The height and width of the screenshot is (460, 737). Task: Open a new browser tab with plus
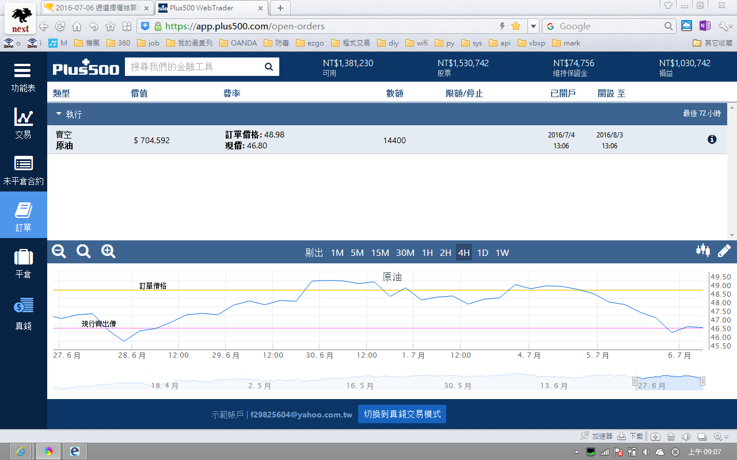[280, 8]
